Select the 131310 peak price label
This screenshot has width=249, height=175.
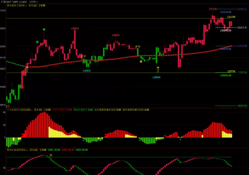click(x=212, y=9)
